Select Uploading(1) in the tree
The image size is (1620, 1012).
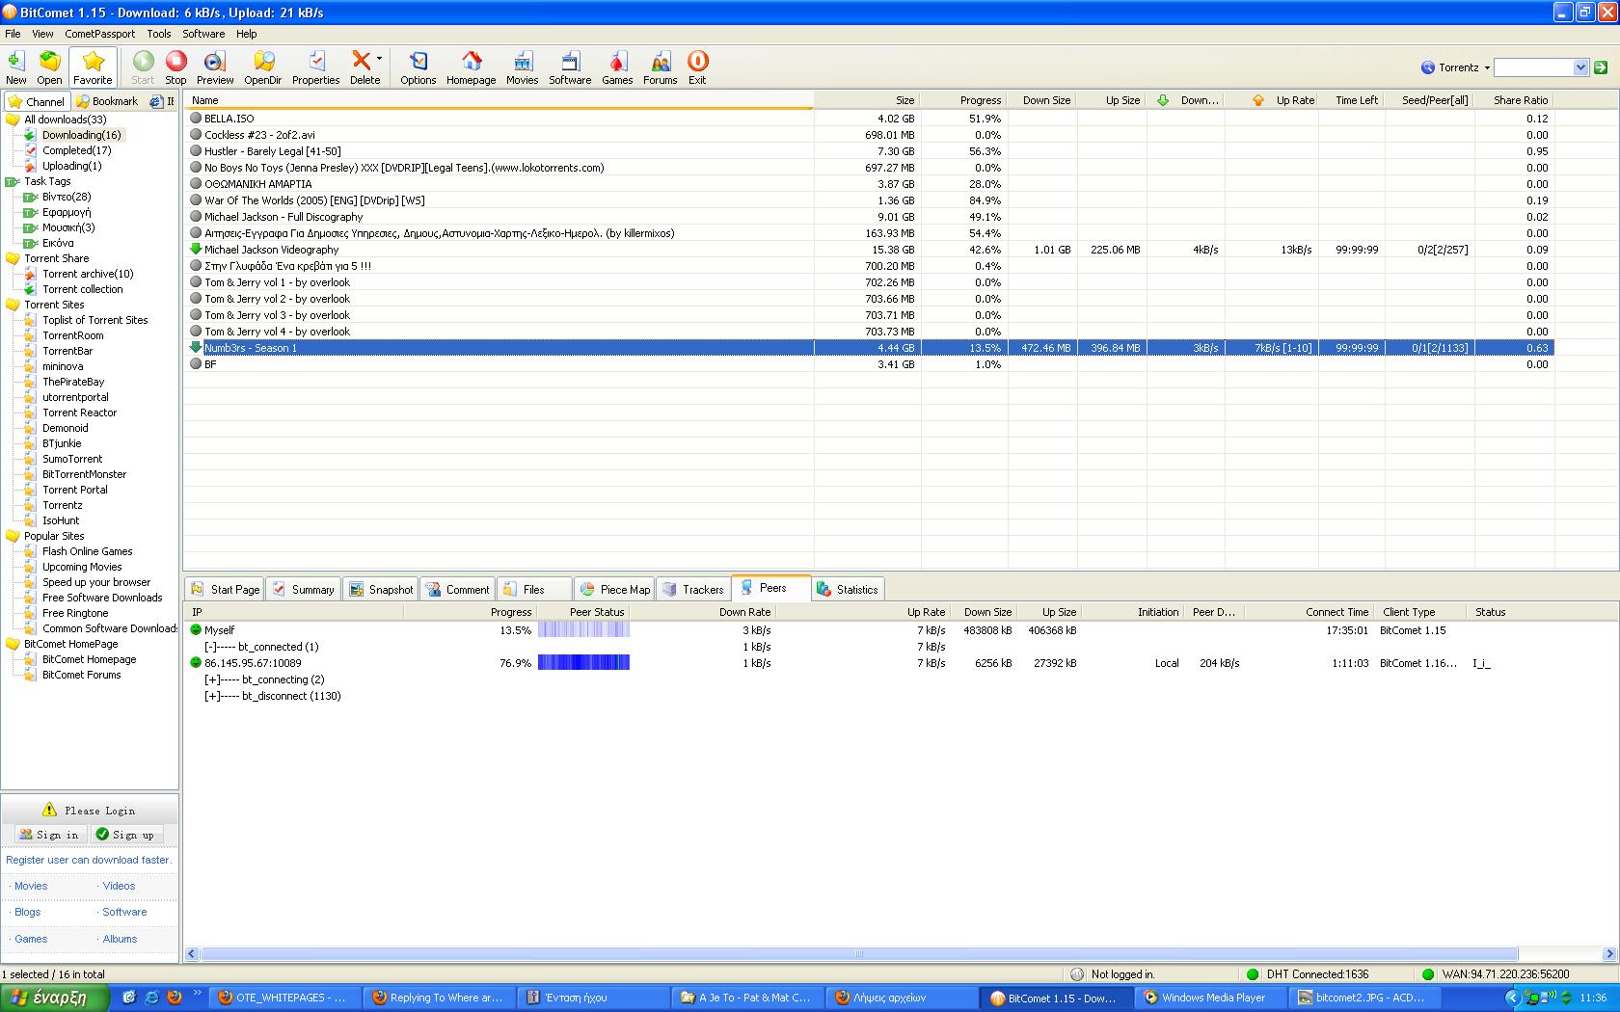tap(71, 166)
